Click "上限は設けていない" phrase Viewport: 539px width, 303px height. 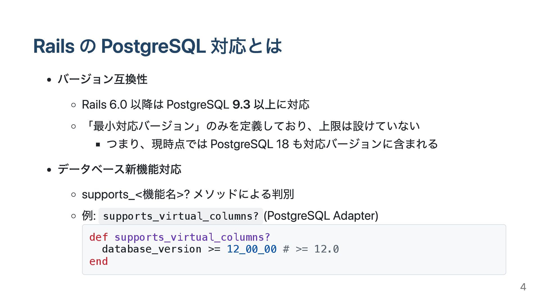(x=369, y=126)
